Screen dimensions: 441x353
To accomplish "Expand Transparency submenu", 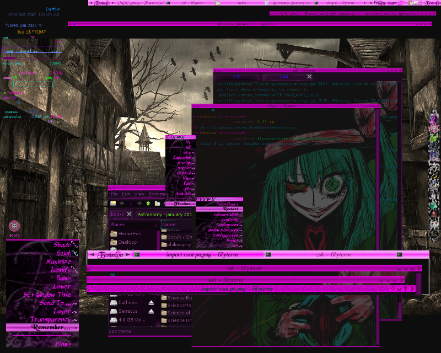I will point(42,319).
